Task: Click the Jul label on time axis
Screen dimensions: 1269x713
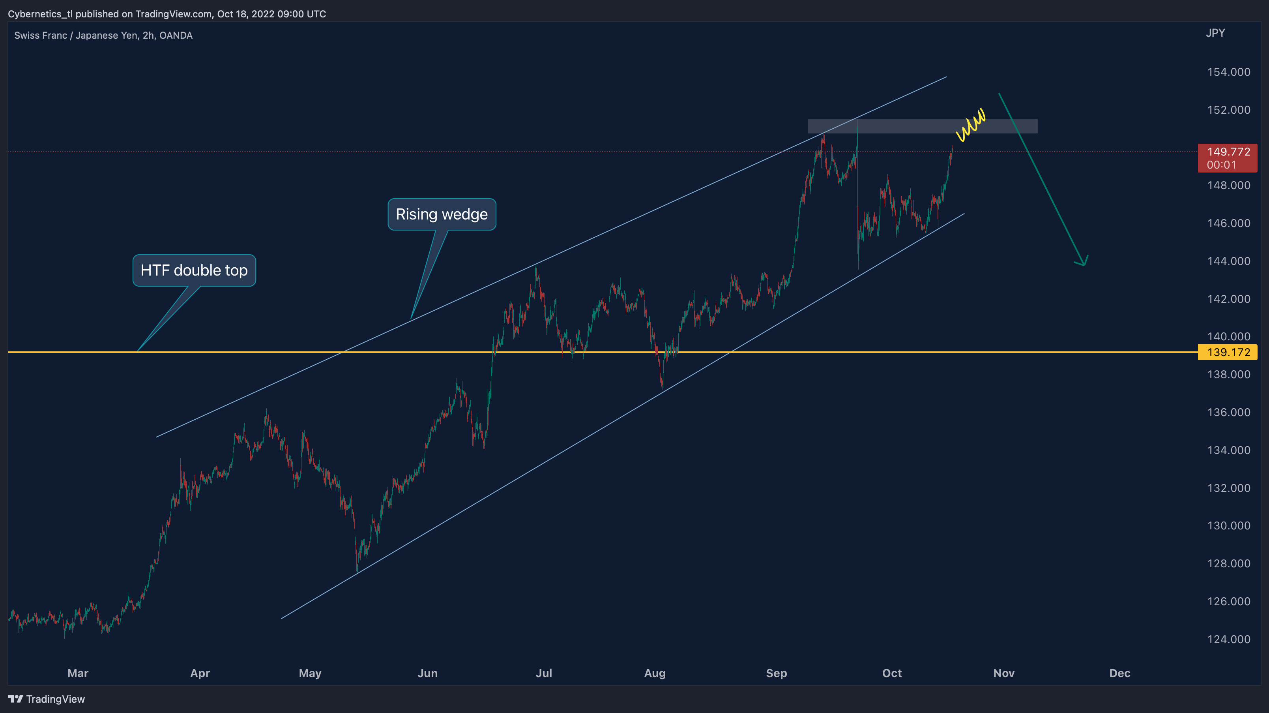Action: [544, 673]
